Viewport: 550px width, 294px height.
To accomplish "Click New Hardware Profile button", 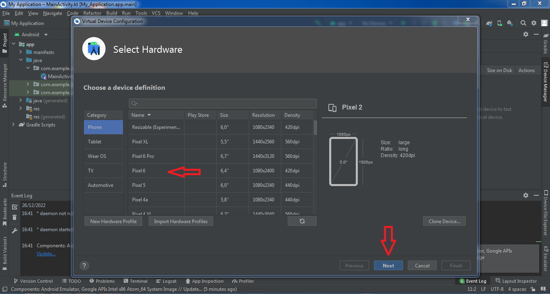I will (113, 221).
